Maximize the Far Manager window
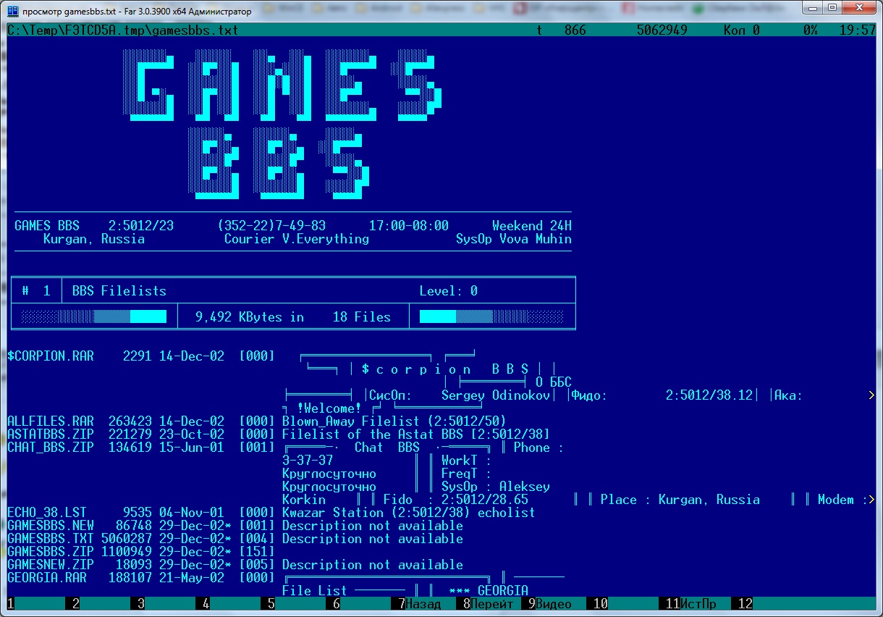Screen dimensions: 883x617 832,9
